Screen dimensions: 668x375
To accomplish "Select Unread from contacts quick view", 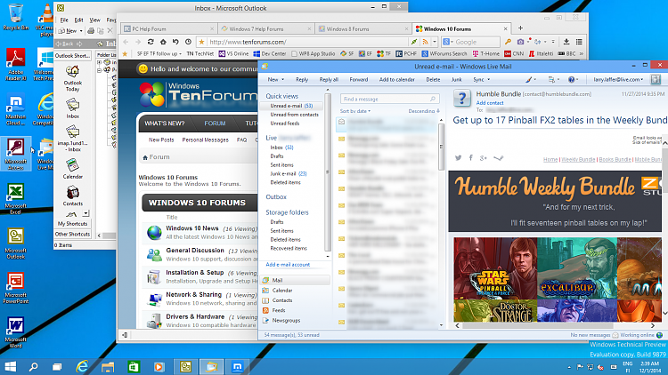I will click(x=294, y=115).
